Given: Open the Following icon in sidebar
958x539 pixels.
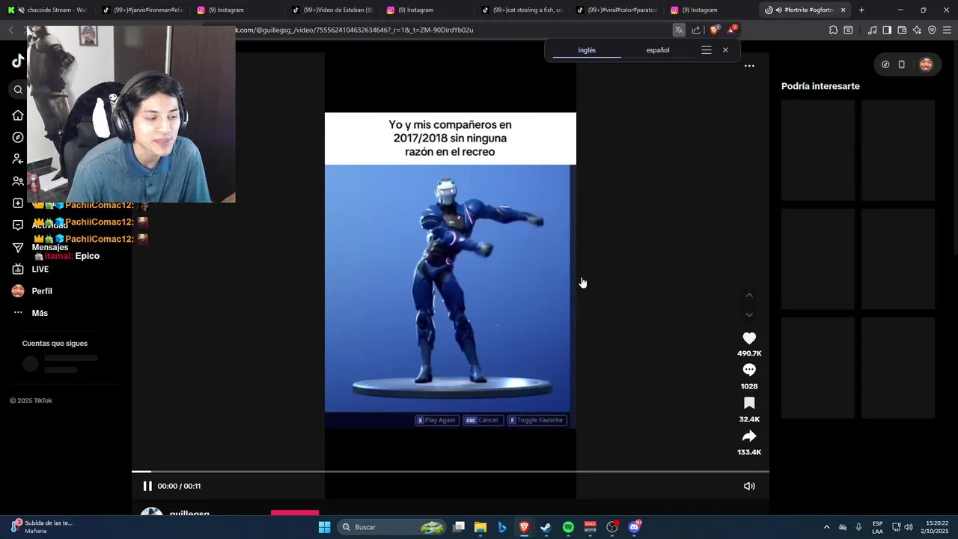Looking at the screenshot, I should 18,159.
